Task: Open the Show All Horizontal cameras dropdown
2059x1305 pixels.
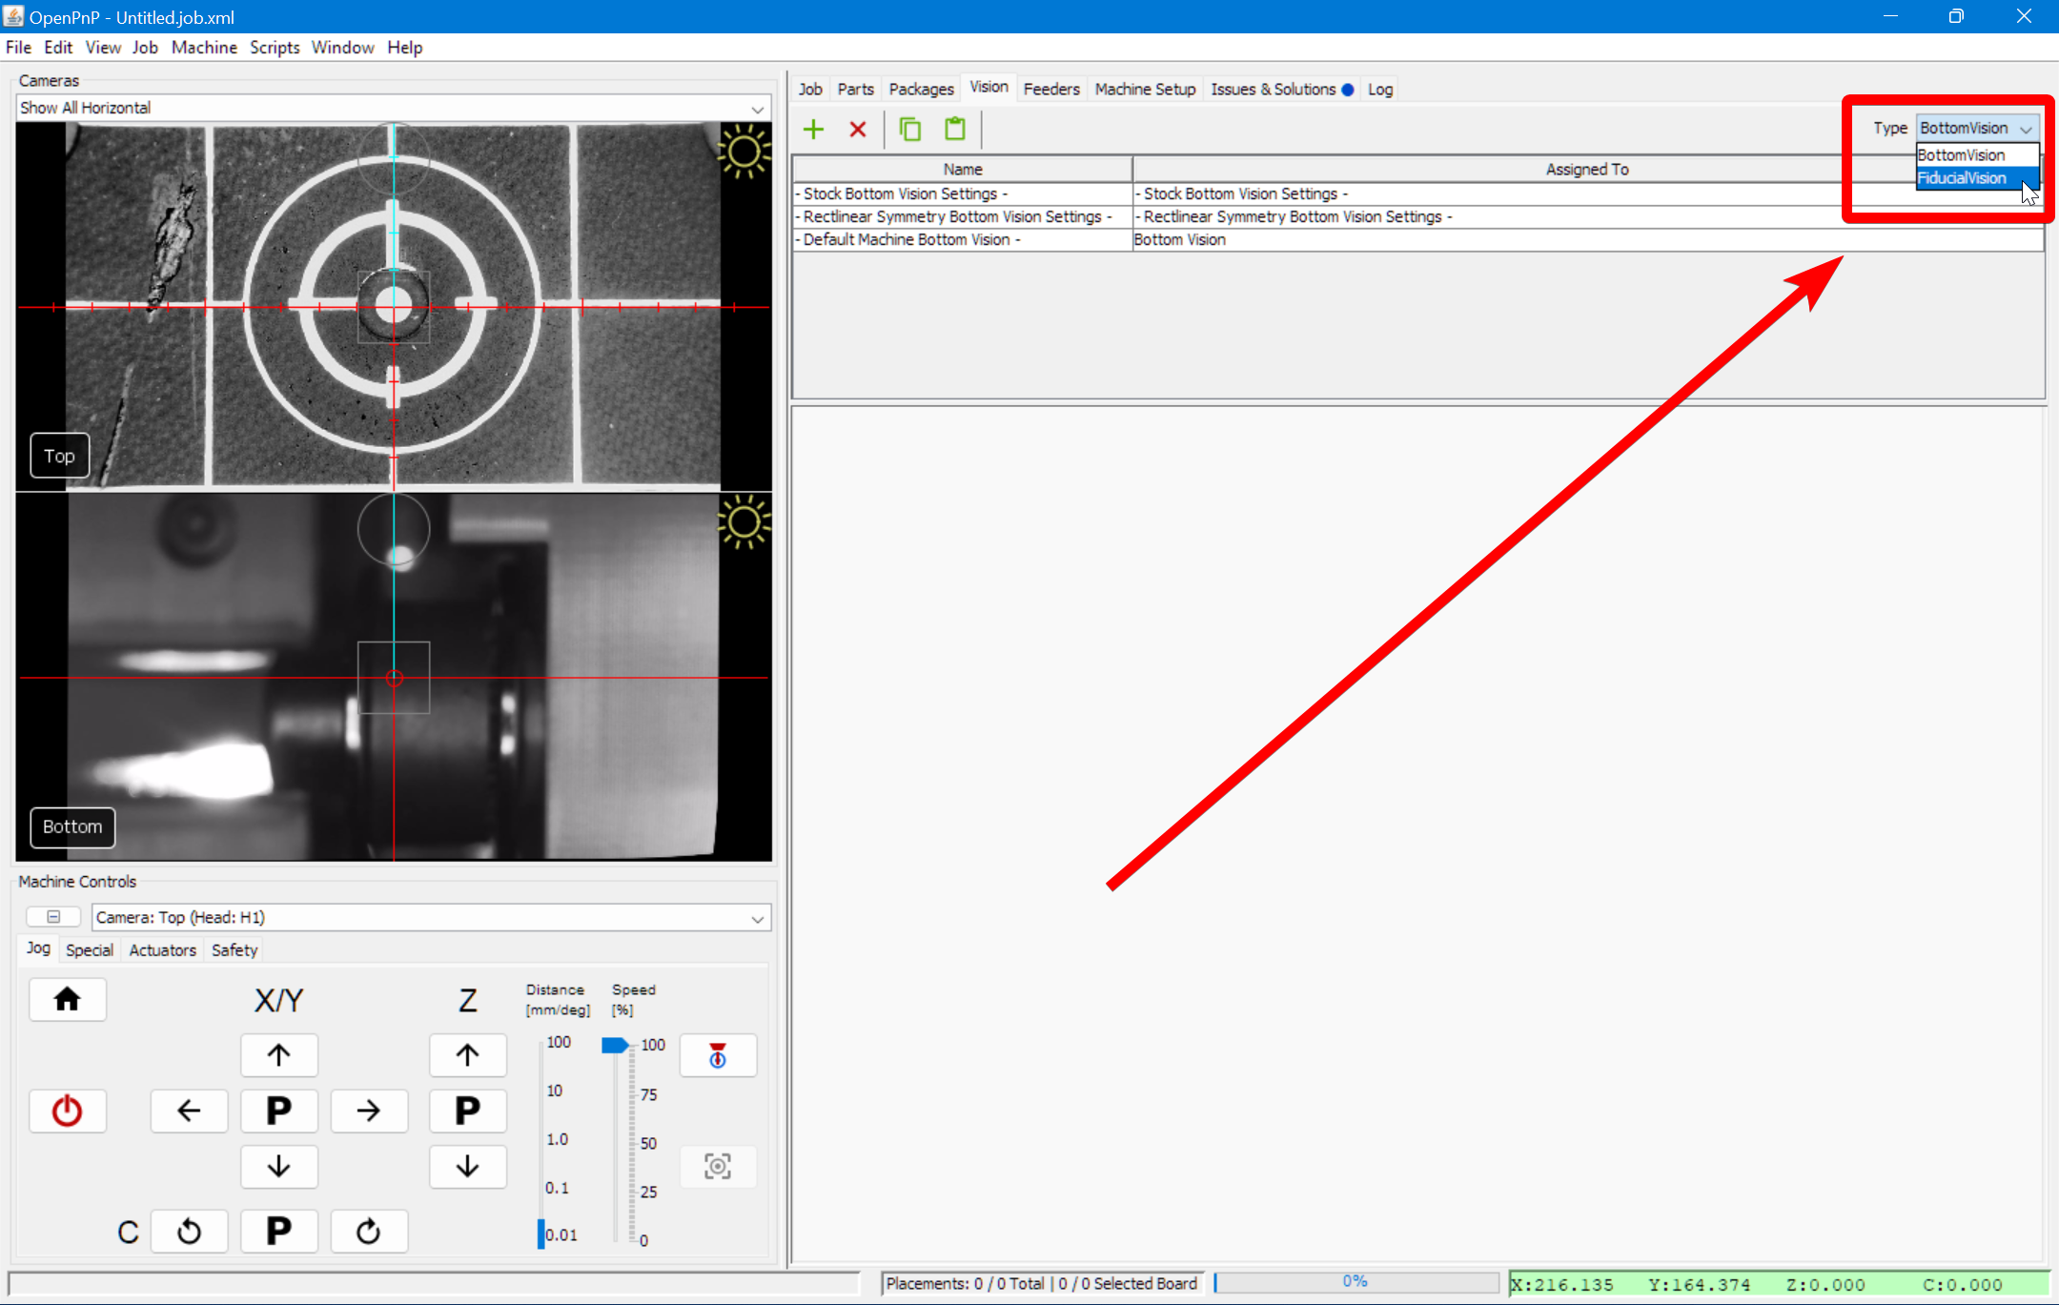Action: tap(756, 107)
